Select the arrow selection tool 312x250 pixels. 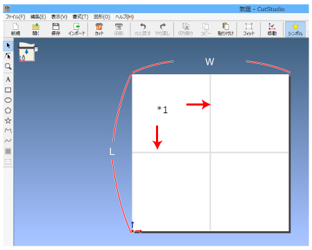click(x=8, y=46)
